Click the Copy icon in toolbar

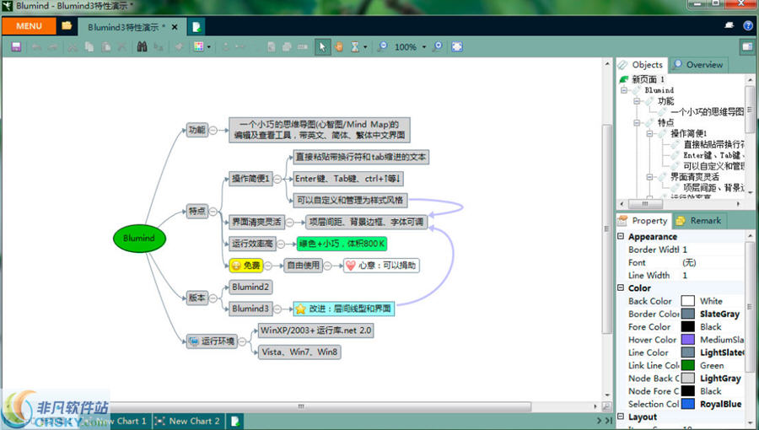[89, 47]
